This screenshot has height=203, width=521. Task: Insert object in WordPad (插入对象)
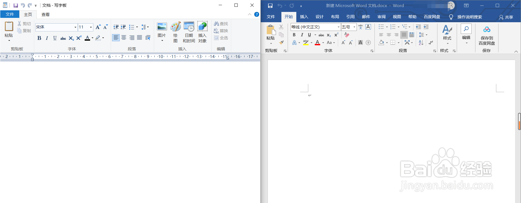[x=202, y=32]
